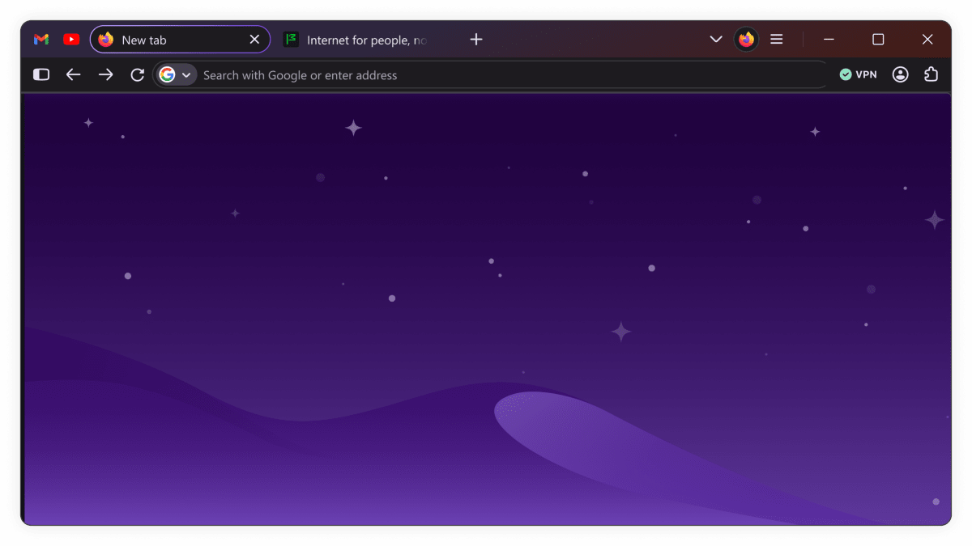Open the pinned Gmail tab

[41, 40]
